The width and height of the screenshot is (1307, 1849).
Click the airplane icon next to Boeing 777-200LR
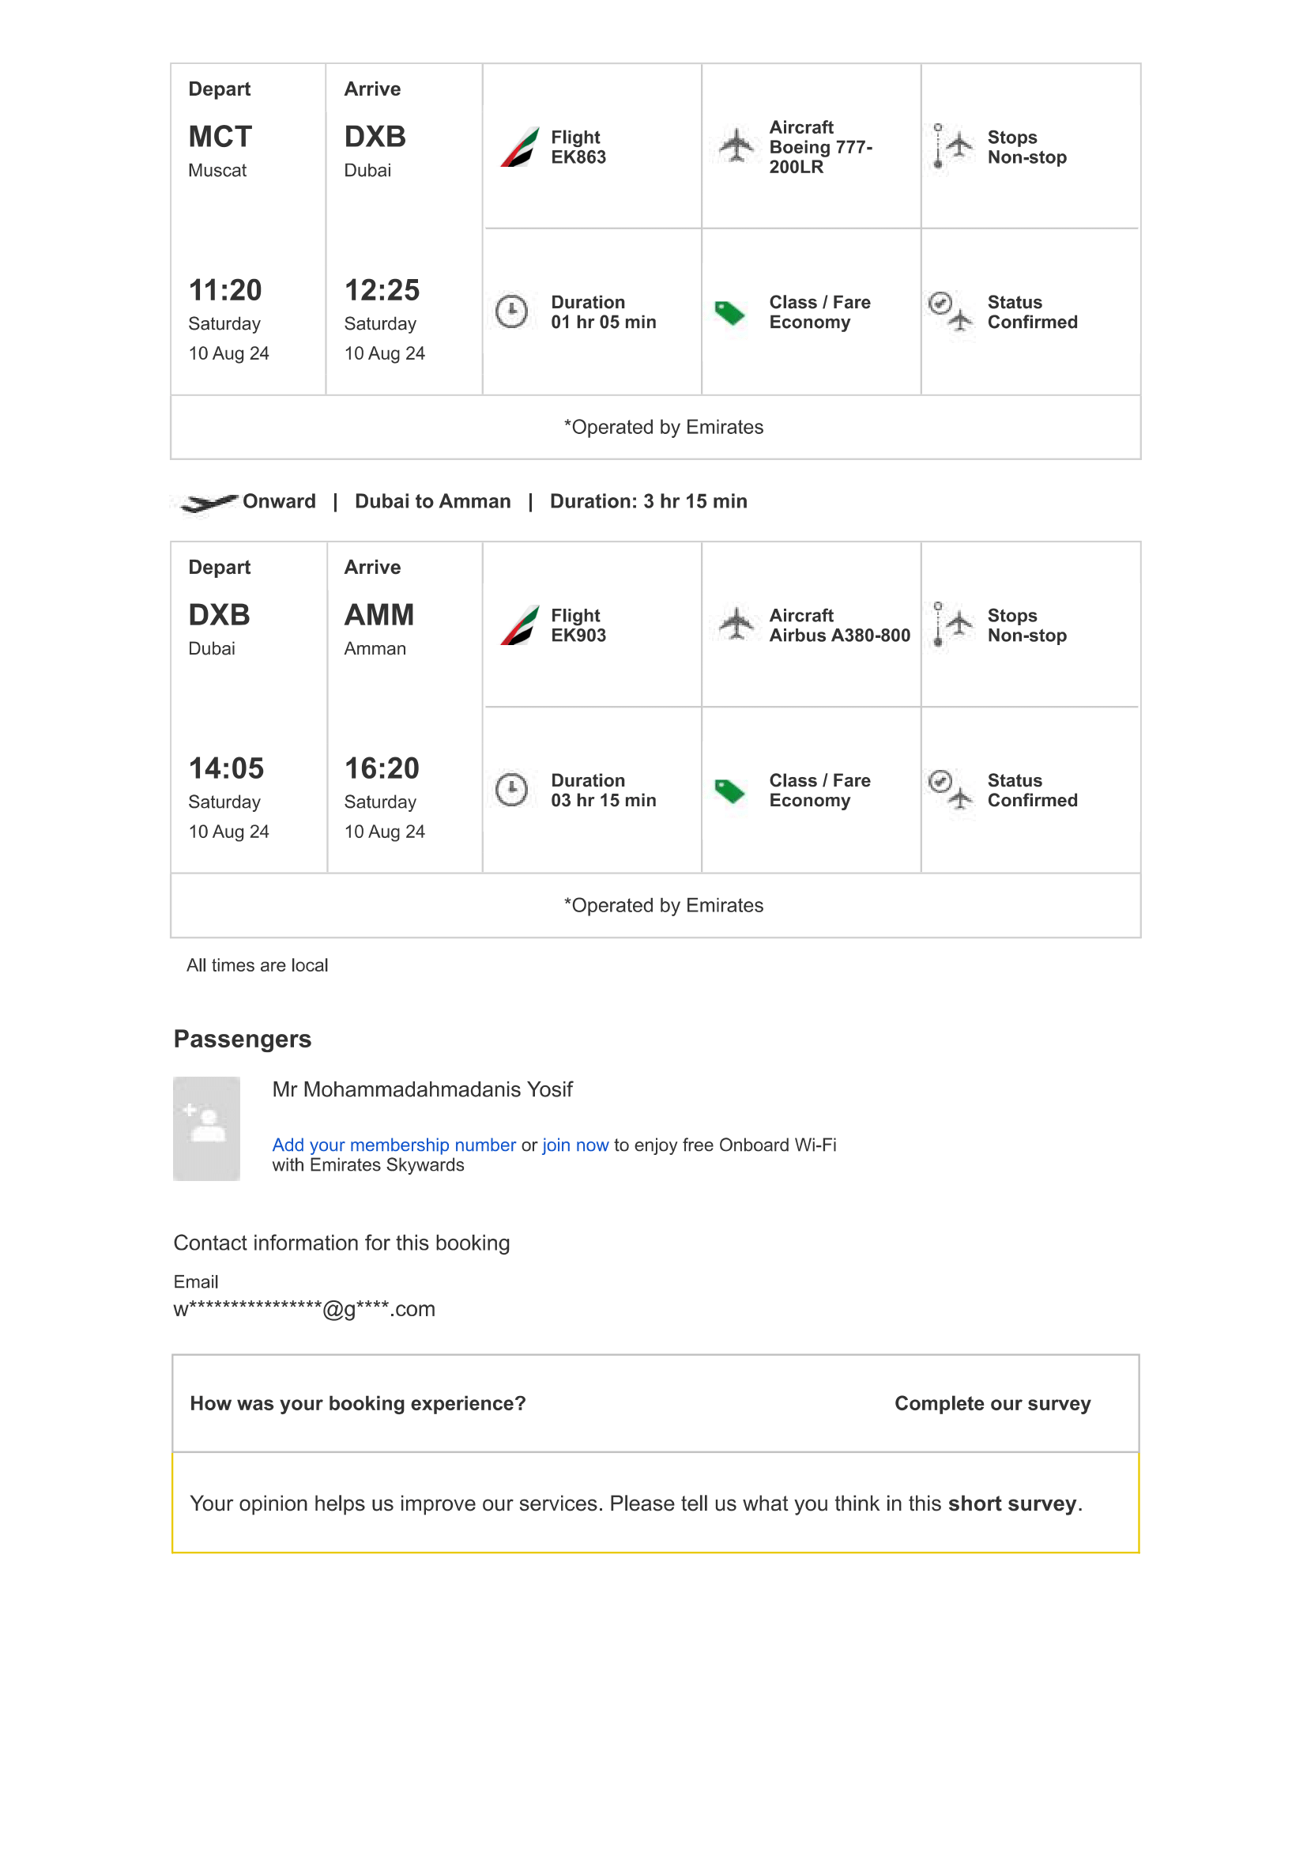(736, 145)
